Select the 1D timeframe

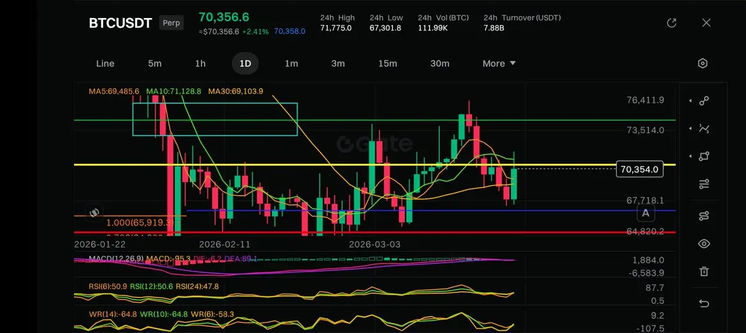[246, 63]
